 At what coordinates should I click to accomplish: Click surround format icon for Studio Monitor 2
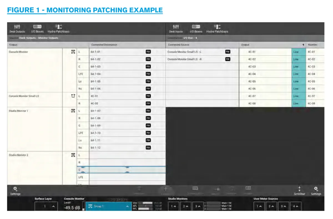click(x=73, y=155)
